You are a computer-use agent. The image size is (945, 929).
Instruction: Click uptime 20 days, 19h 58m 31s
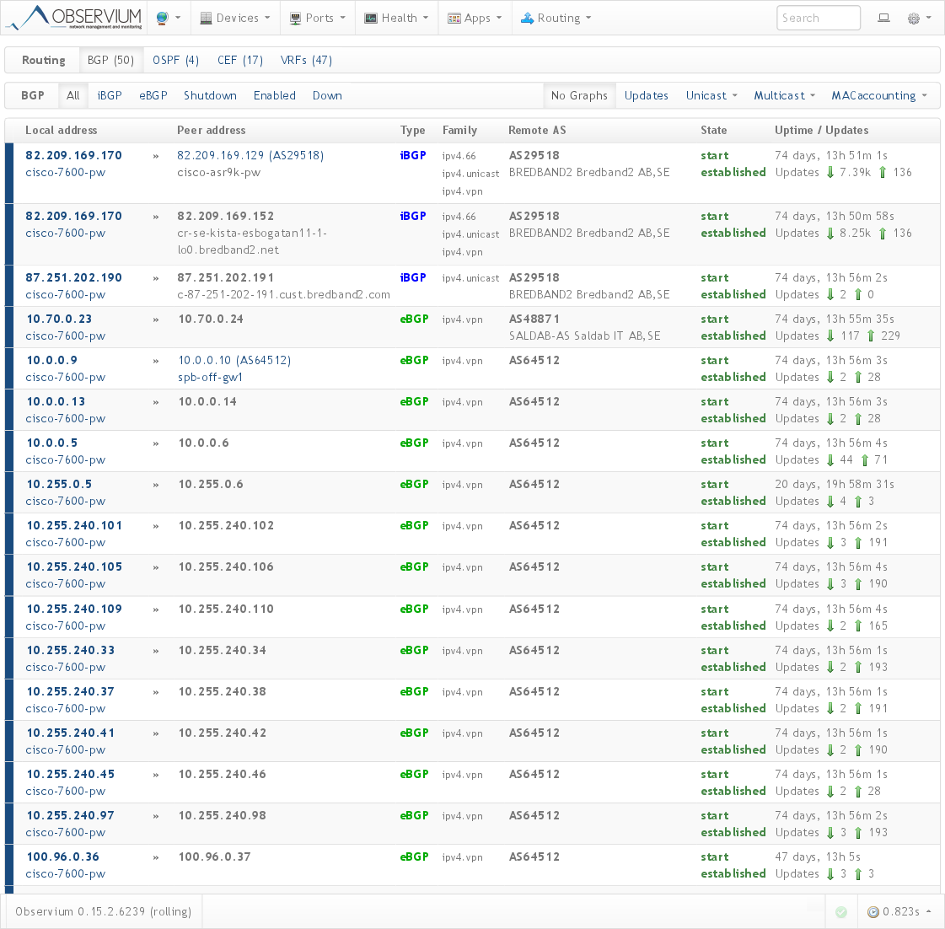point(834,484)
